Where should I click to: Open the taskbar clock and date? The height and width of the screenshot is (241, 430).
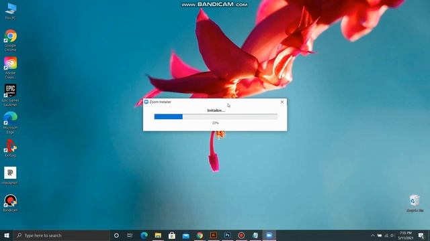coord(406,236)
